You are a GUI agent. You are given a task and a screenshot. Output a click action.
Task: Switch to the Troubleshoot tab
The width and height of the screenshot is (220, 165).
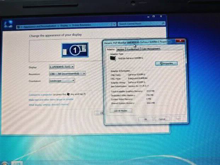tap(133, 49)
